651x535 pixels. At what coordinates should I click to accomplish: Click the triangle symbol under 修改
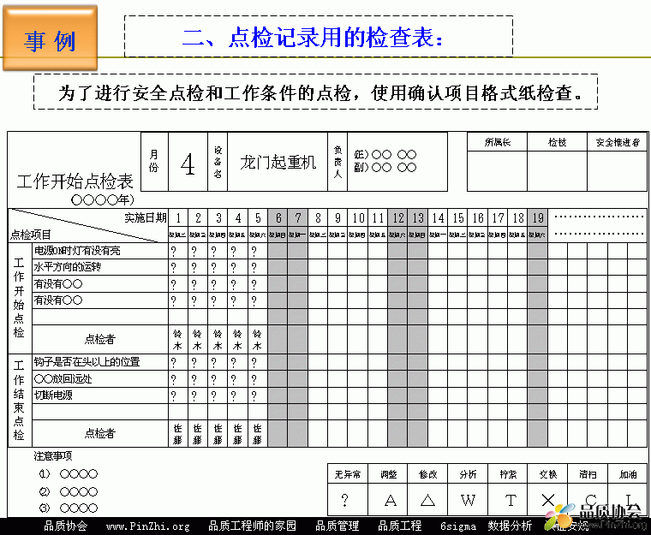click(x=427, y=500)
